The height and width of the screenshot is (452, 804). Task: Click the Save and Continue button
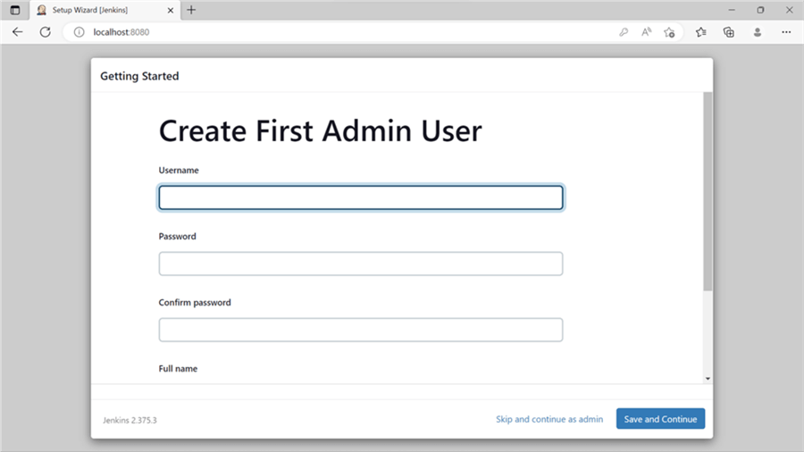click(x=660, y=419)
